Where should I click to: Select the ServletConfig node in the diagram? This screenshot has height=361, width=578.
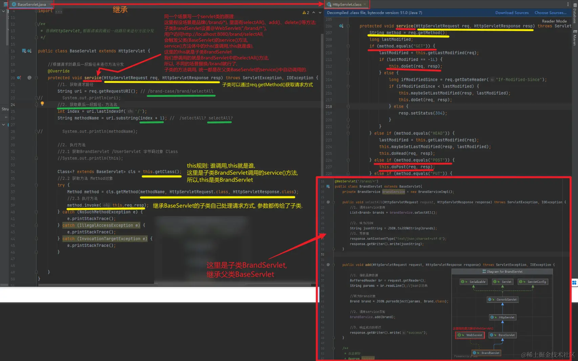pyautogui.click(x=533, y=282)
